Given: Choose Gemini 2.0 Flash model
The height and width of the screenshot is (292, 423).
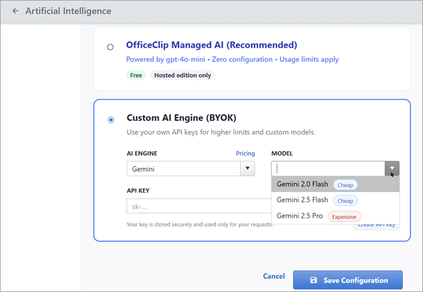Looking at the screenshot, I should point(336,184).
